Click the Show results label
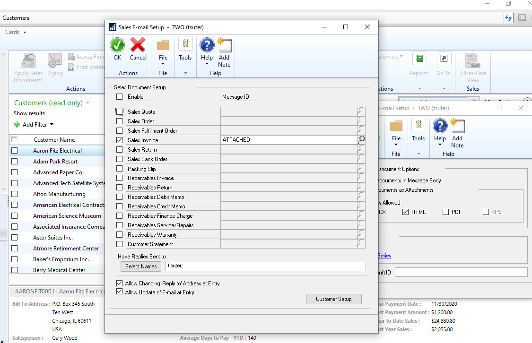 click(x=29, y=113)
